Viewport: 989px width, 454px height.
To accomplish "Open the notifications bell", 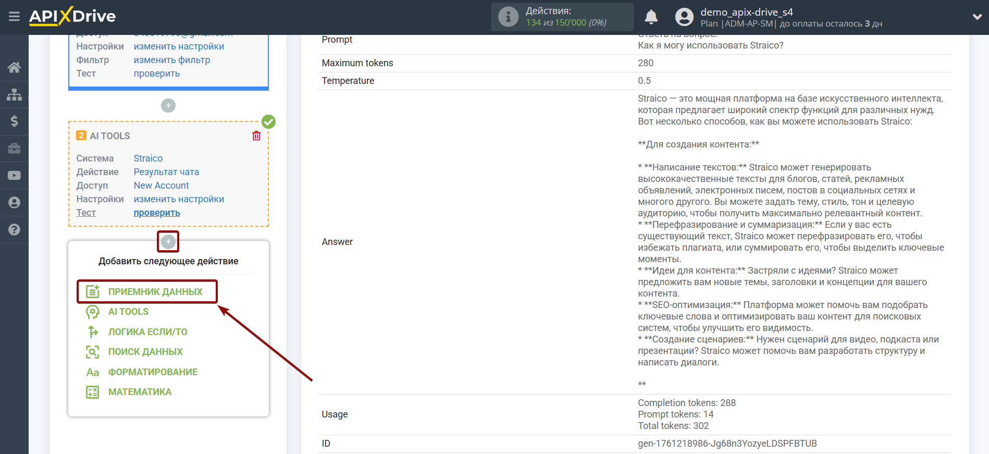I will pos(651,17).
